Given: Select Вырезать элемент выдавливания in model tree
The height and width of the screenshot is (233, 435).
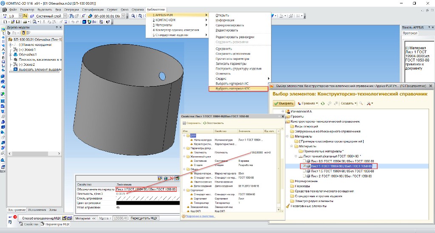Looking at the screenshot, I should point(37,70).
